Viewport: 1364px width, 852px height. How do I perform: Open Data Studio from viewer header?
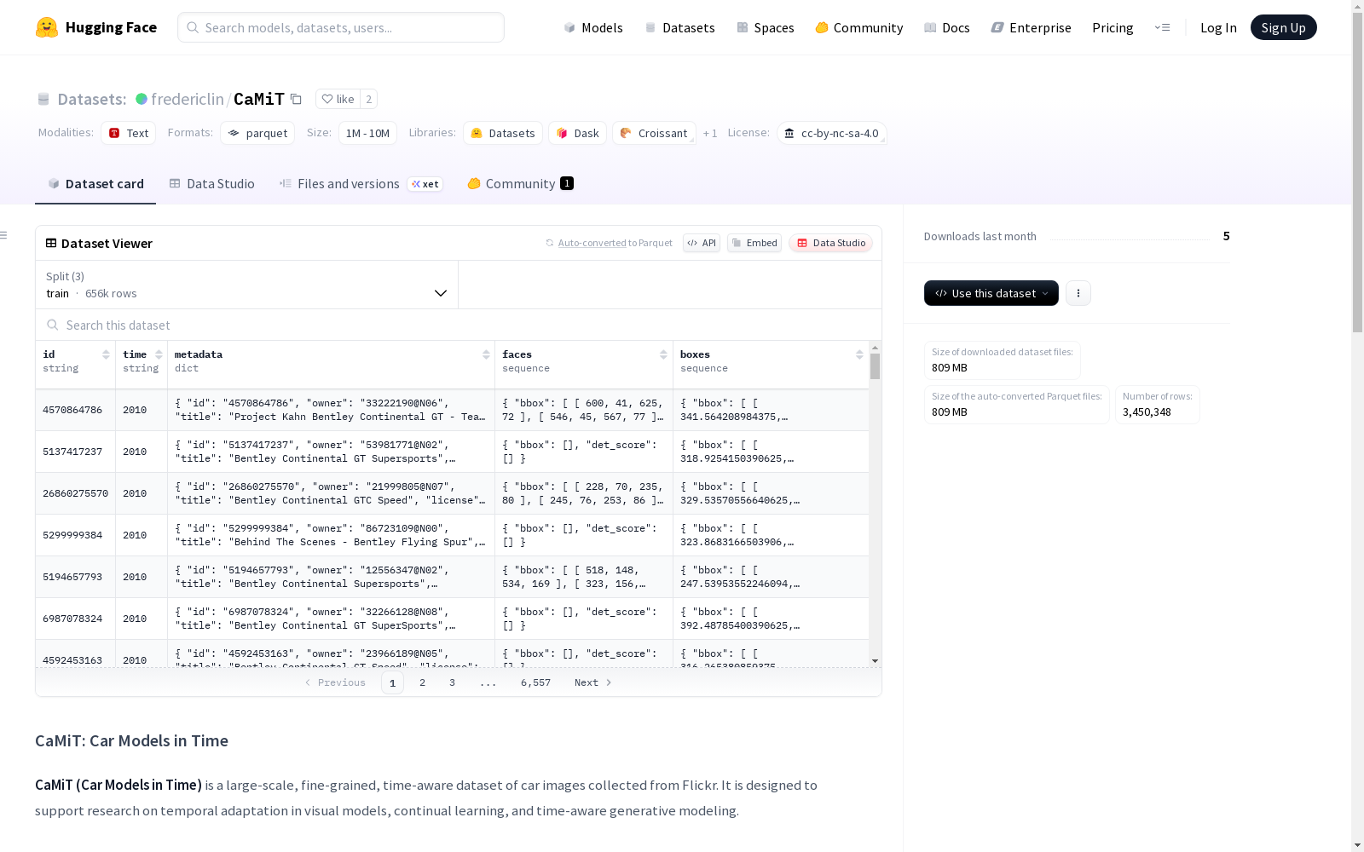pyautogui.click(x=830, y=243)
